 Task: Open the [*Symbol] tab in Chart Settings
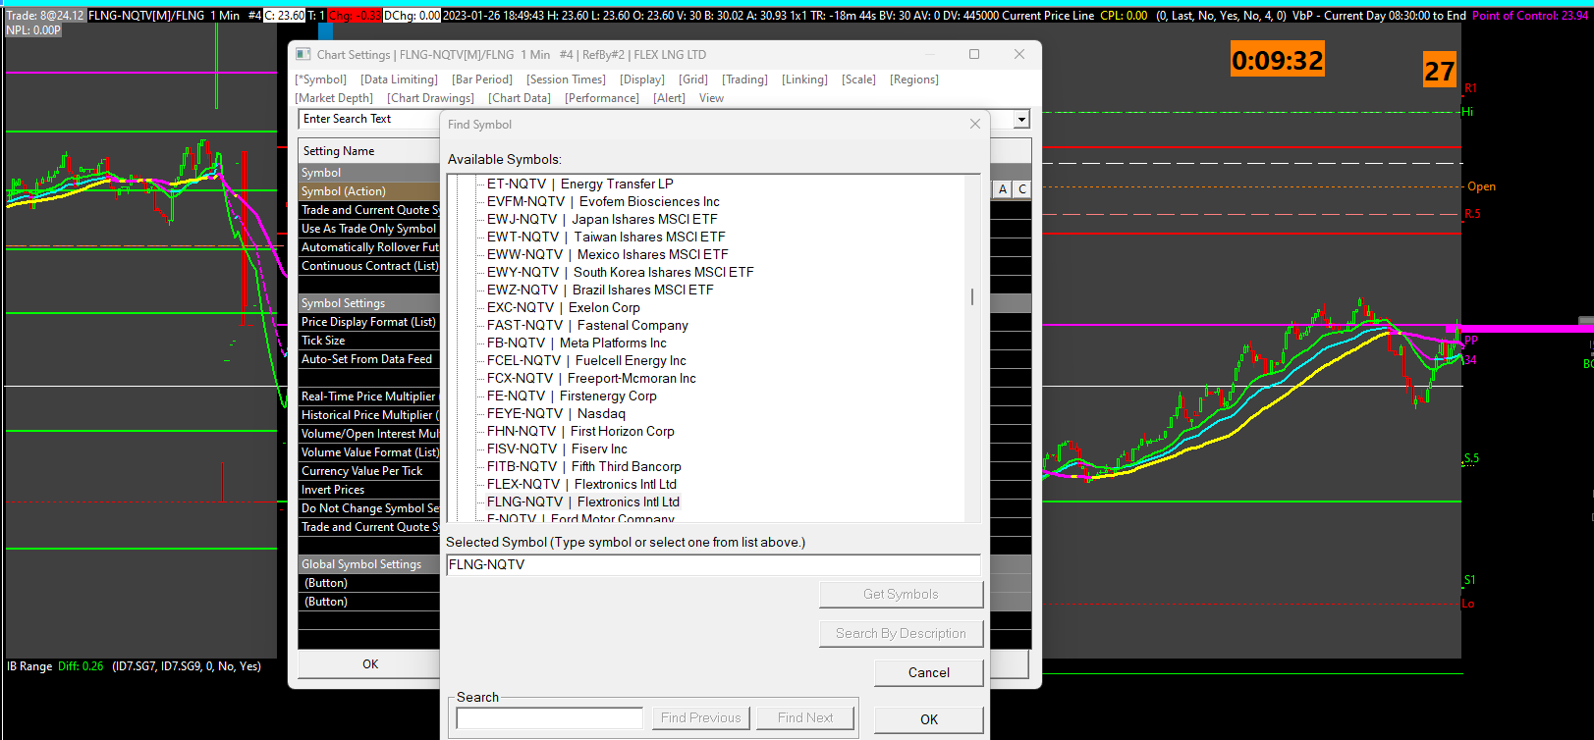pos(320,79)
